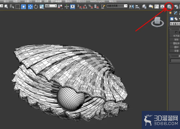Image resolution: width=180 pixels, height=129 pixels.
Task: Select the Select Object tool
Action: 6,6
